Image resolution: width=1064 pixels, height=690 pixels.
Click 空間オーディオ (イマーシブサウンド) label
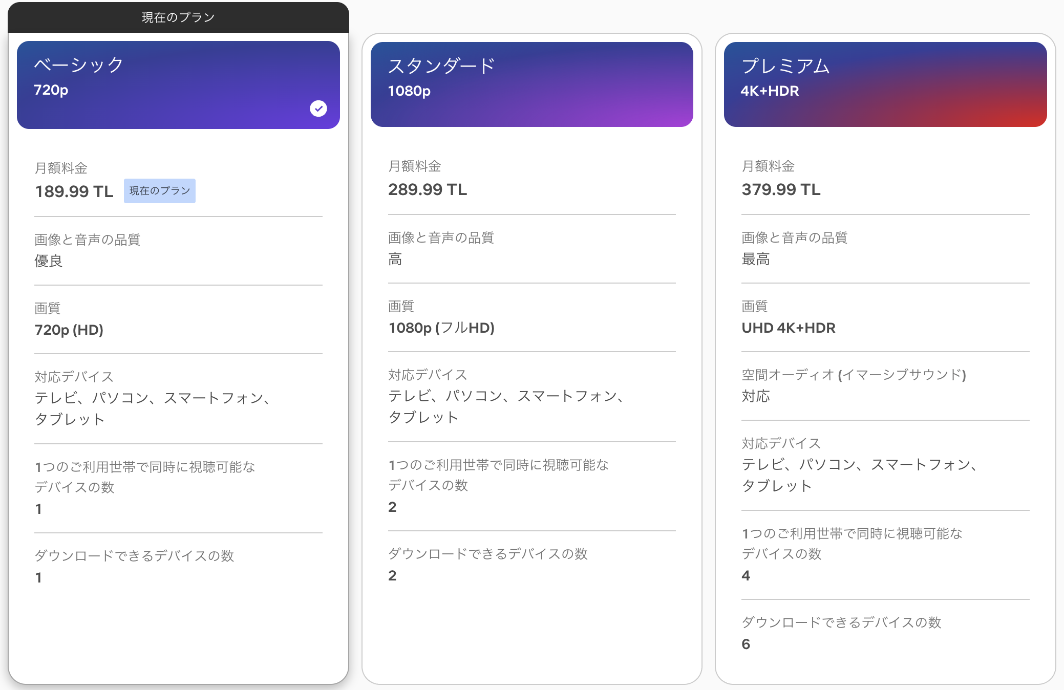(854, 375)
